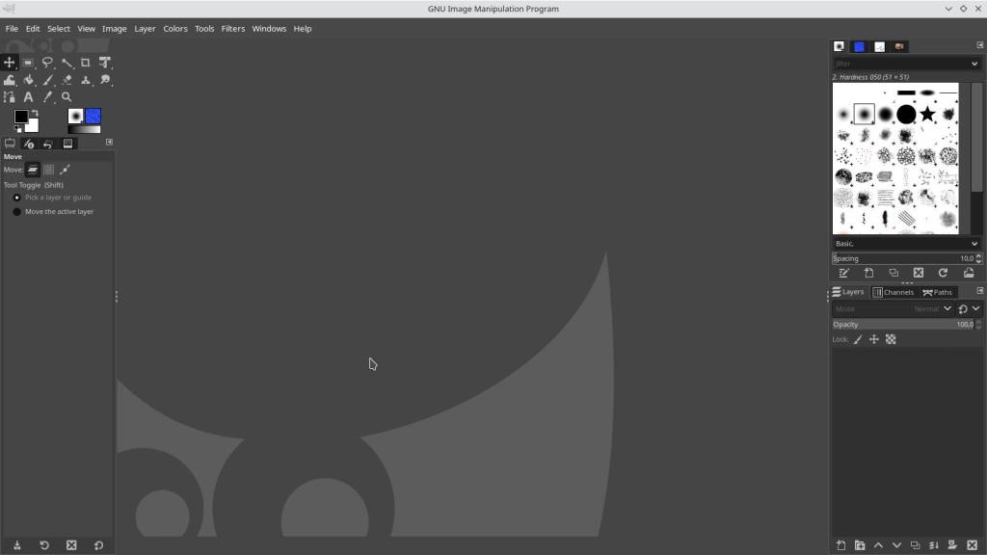Open brush filter tag dropdown
987x555 pixels.
pyautogui.click(x=974, y=64)
